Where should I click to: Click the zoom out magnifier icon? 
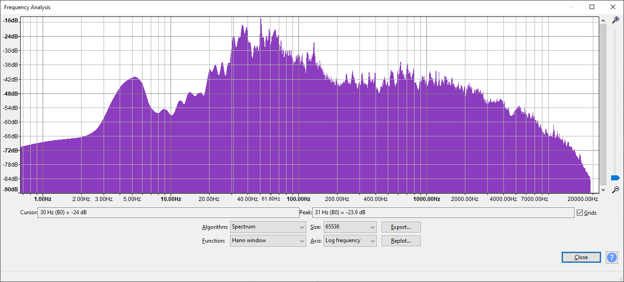point(616,190)
